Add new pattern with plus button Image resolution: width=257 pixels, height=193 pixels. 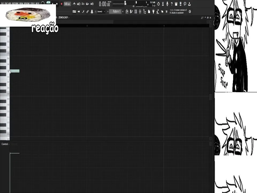click(x=123, y=12)
